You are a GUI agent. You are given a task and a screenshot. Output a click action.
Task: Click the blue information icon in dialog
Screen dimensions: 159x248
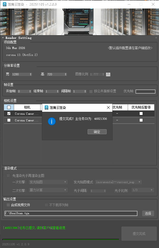click(52, 121)
